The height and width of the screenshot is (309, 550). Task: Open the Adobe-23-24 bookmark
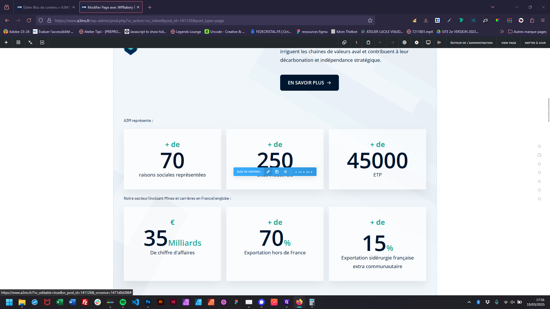16,31
